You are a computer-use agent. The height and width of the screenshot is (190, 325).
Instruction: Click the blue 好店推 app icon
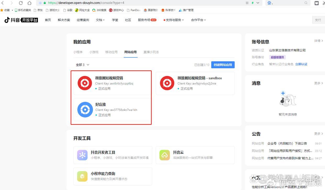pyautogui.click(x=85, y=110)
